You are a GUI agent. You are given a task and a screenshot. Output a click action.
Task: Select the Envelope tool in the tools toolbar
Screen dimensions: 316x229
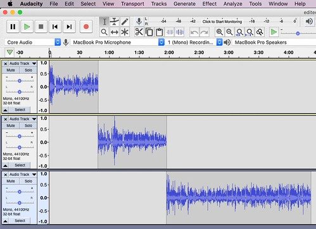tap(114, 22)
